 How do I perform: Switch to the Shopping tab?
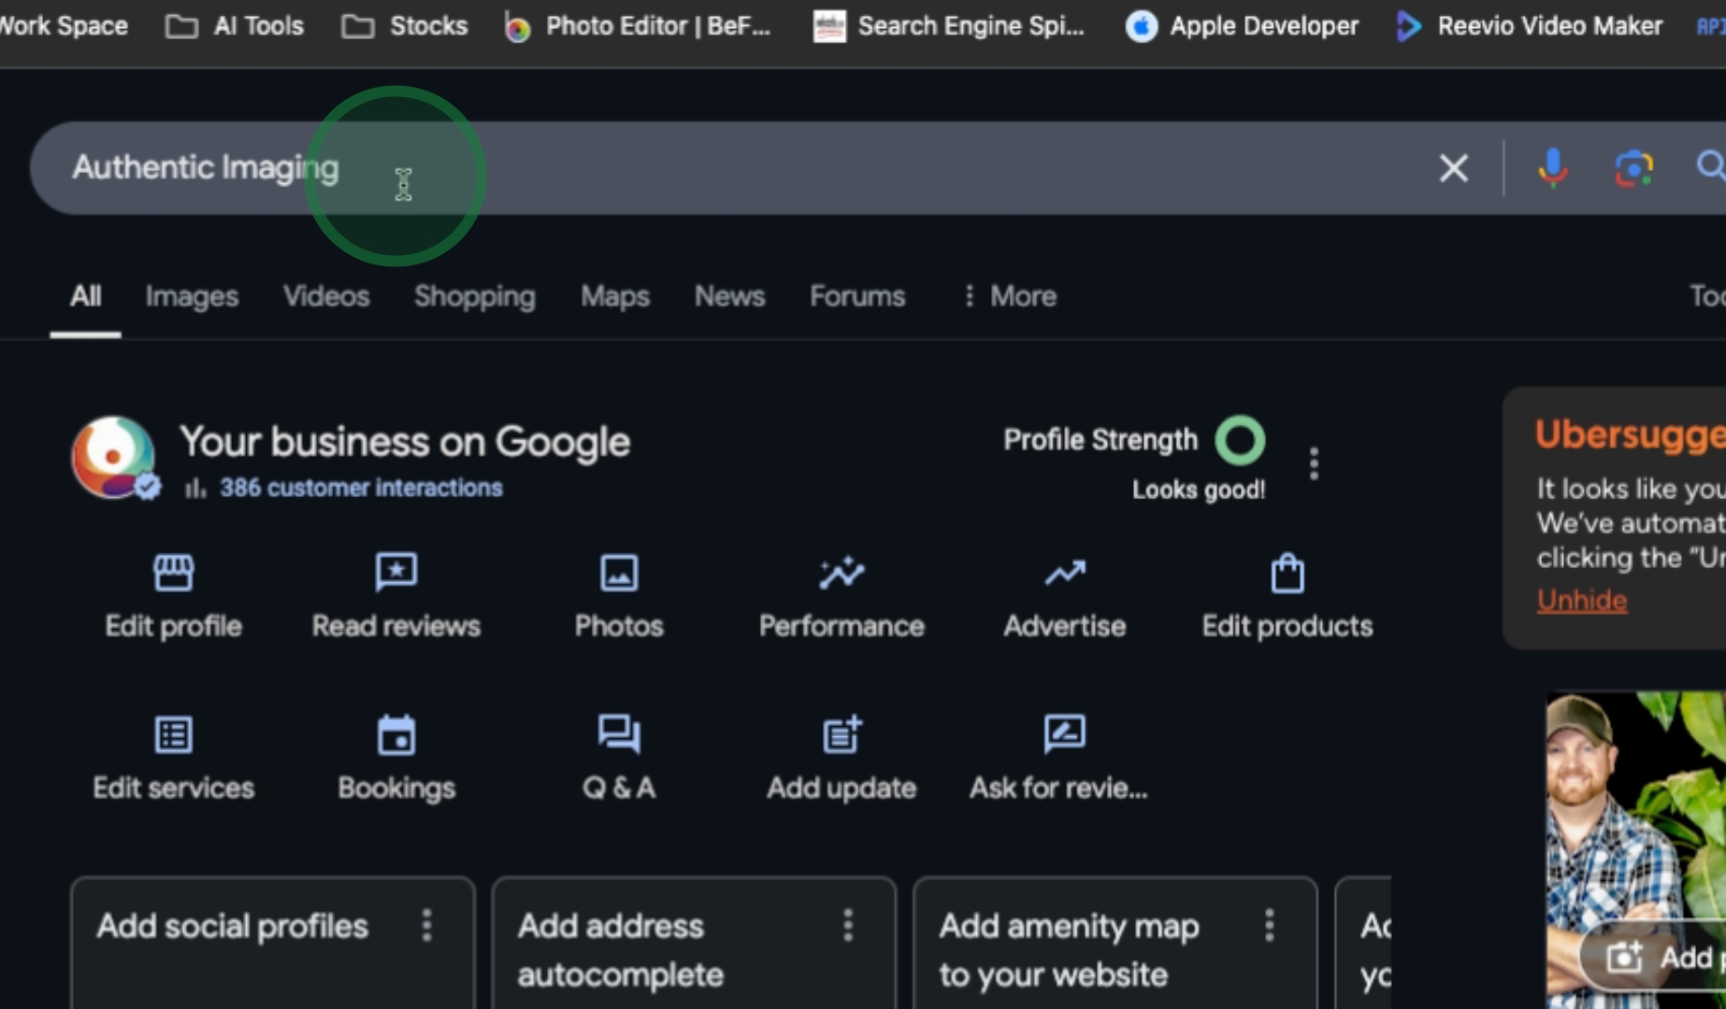point(475,296)
